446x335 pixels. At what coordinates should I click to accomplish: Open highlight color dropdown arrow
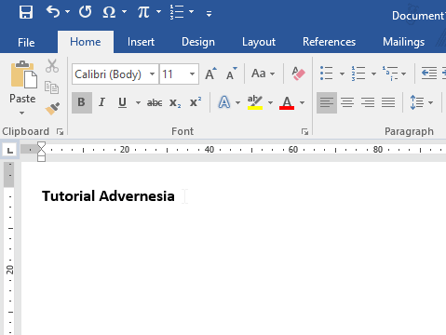click(x=270, y=102)
